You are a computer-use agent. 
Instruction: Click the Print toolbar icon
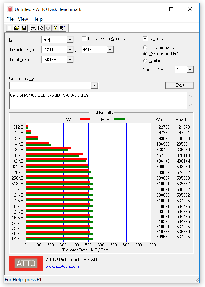coord(33,28)
